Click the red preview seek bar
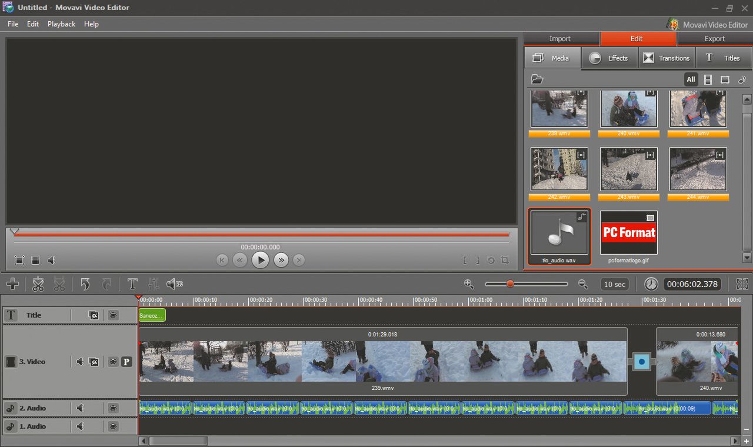Image resolution: width=753 pixels, height=447 pixels. click(261, 235)
